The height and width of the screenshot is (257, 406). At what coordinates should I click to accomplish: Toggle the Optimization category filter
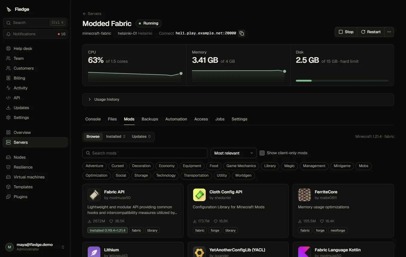(x=96, y=175)
